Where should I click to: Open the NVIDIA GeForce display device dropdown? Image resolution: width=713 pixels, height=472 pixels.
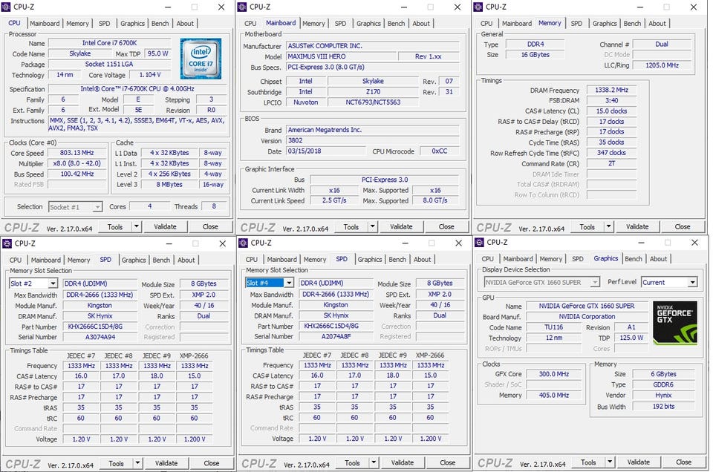(x=595, y=282)
